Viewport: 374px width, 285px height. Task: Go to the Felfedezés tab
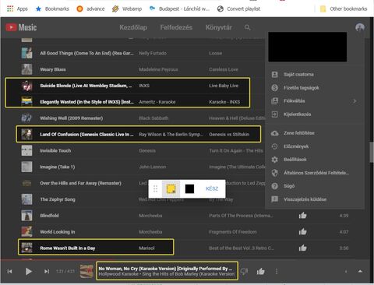tap(176, 27)
